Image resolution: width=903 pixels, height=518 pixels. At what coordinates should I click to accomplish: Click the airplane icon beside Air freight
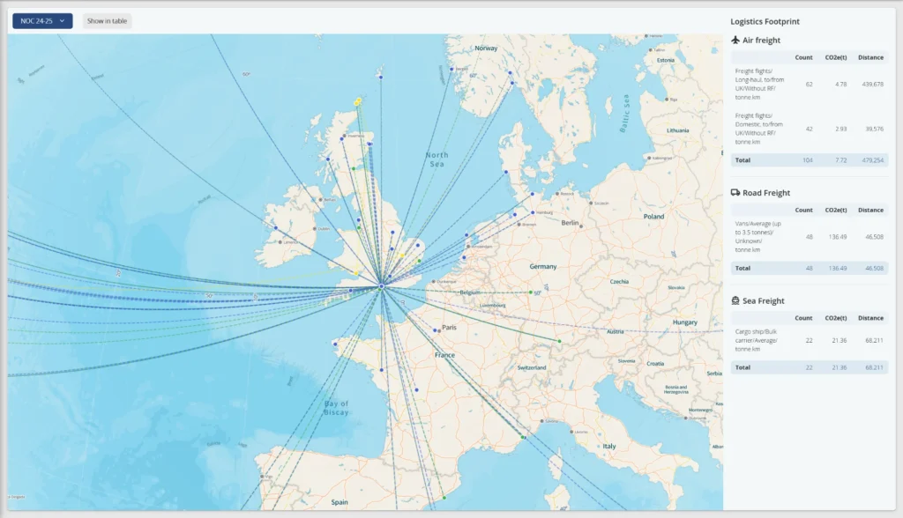click(x=735, y=40)
